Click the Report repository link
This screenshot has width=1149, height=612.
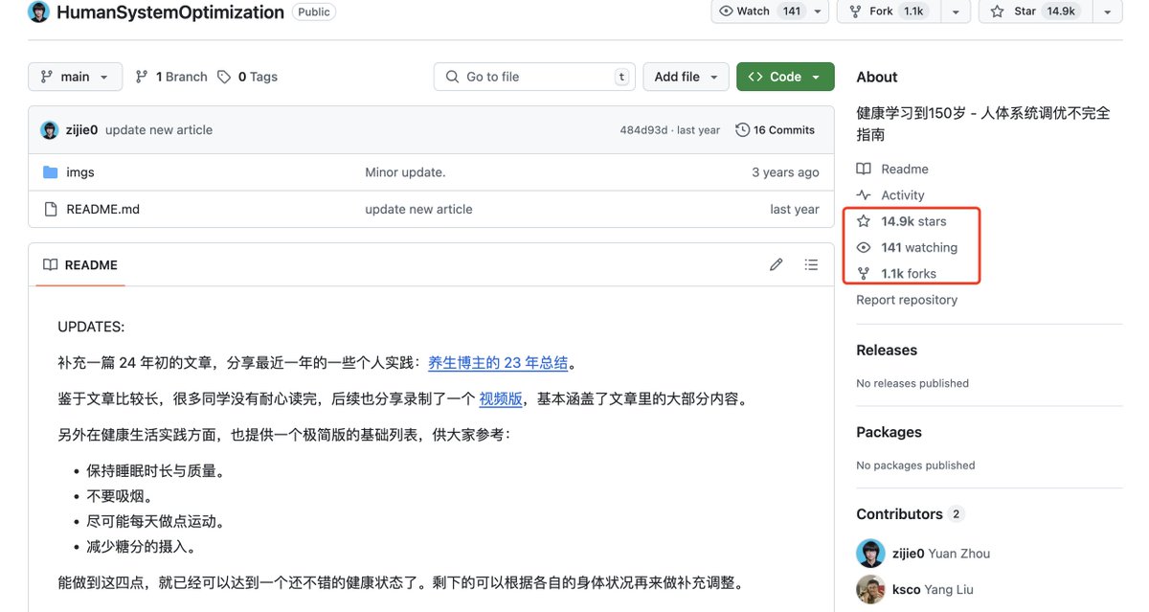click(x=907, y=300)
